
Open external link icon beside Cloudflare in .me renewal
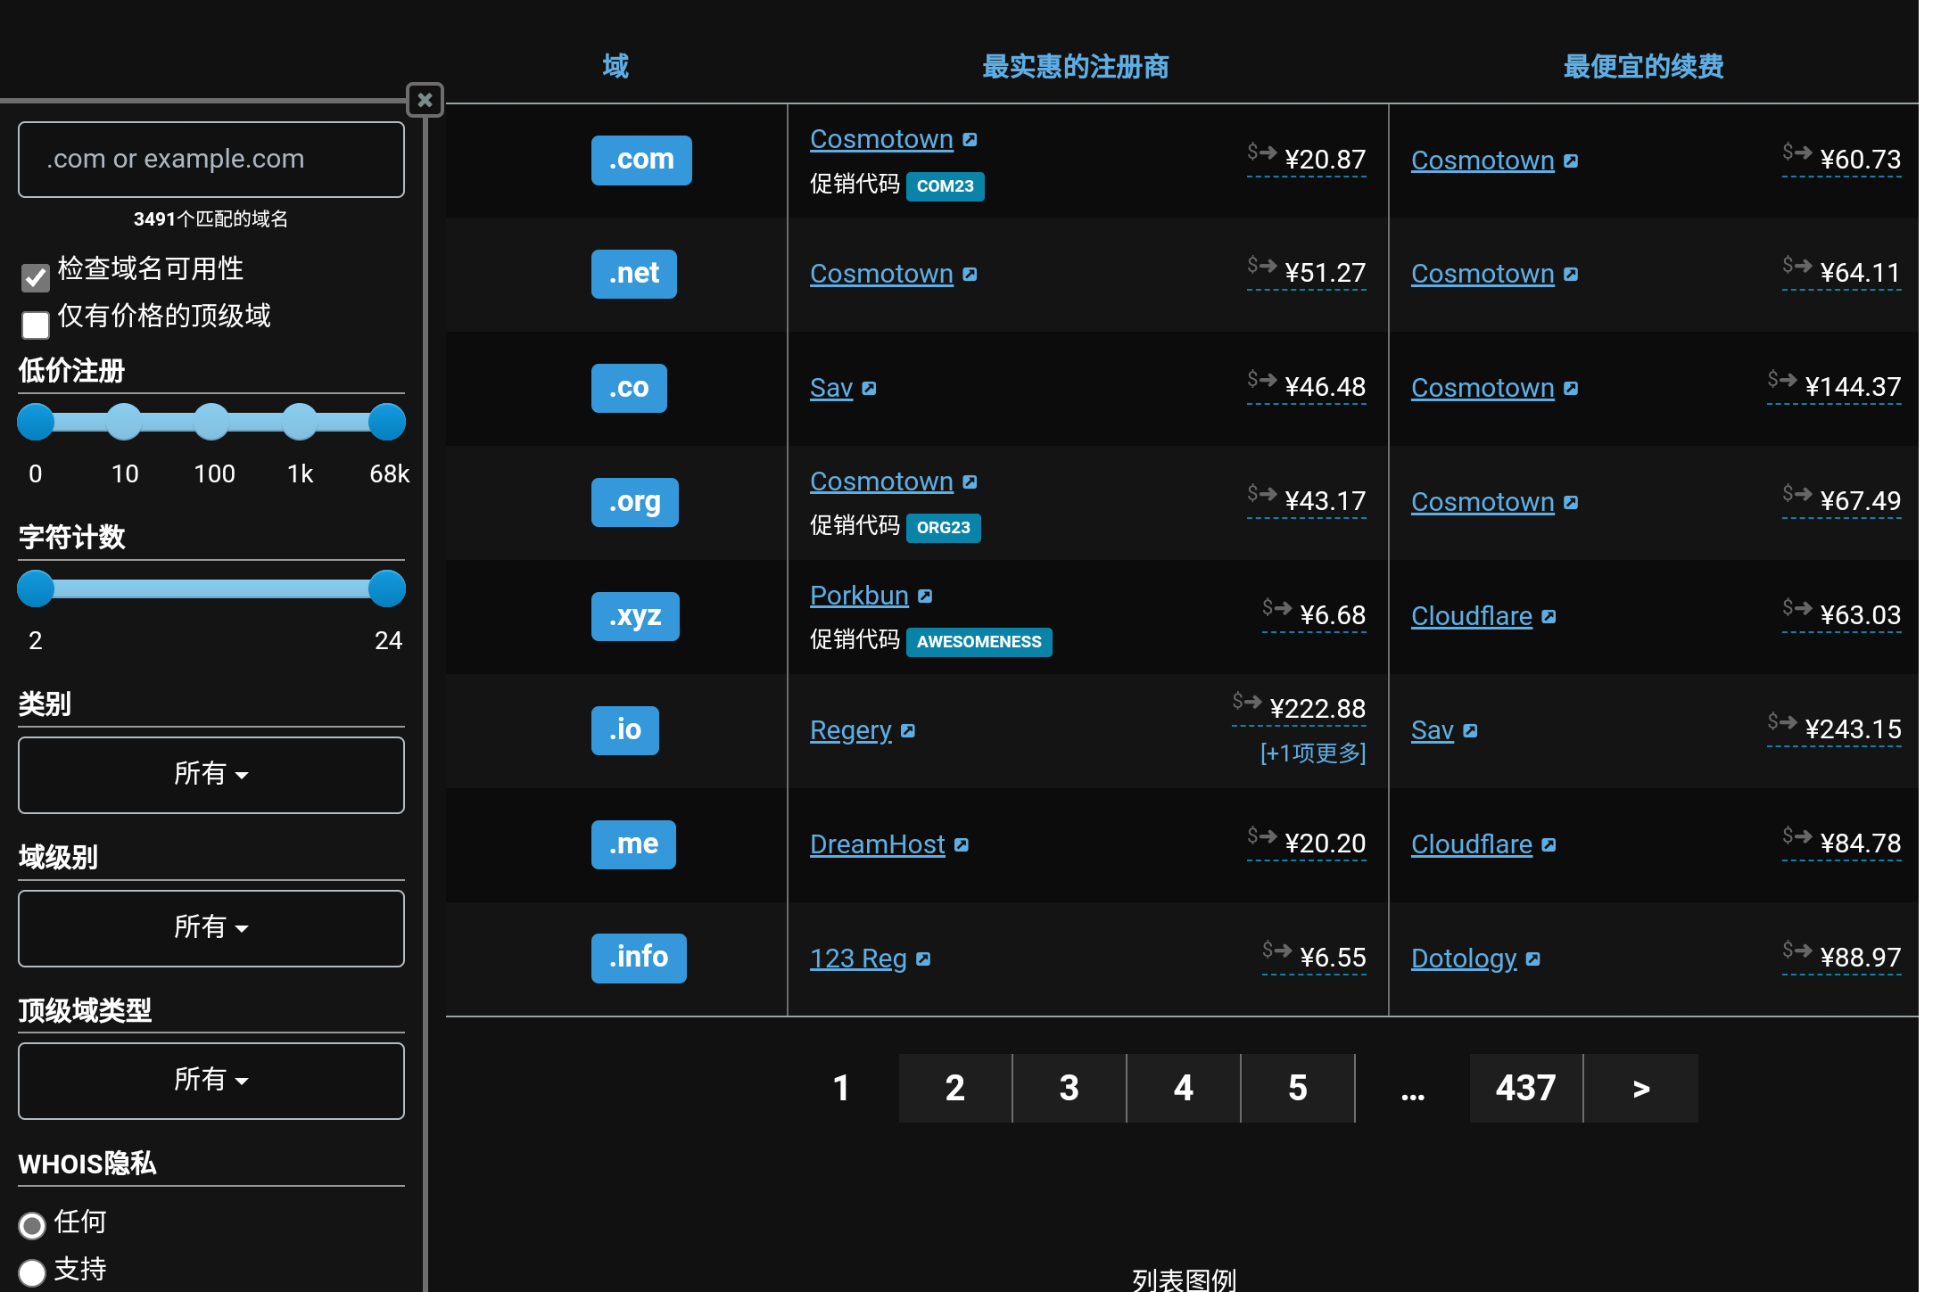click(x=1549, y=845)
